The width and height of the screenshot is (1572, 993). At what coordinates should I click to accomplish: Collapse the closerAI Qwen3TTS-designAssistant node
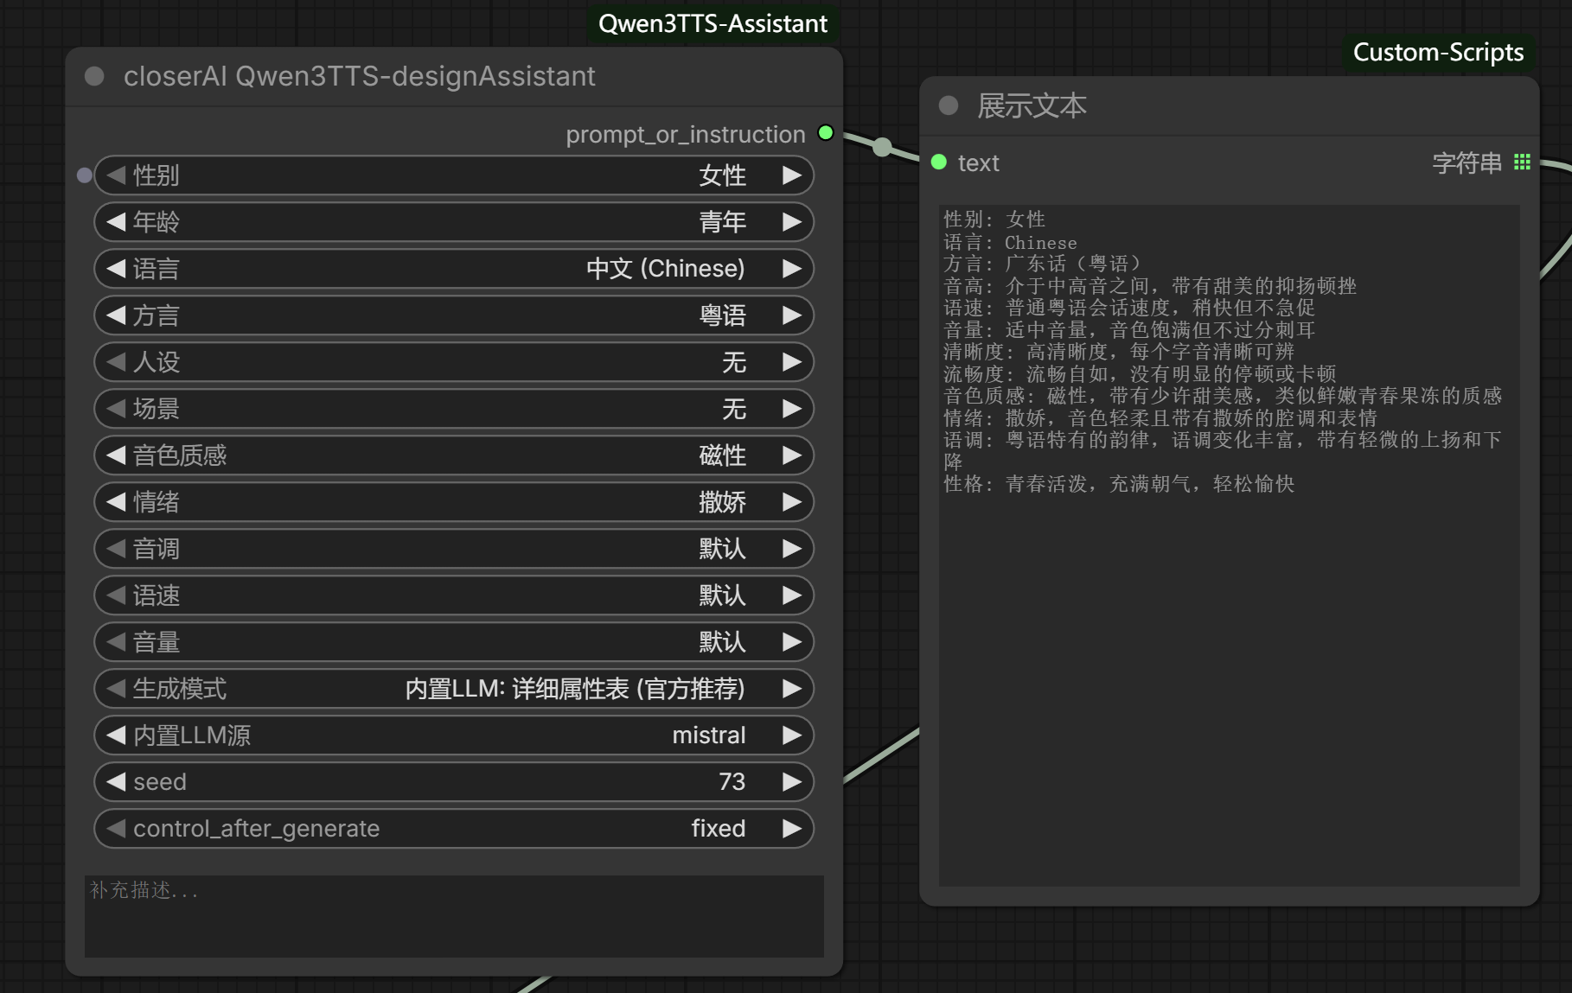pyautogui.click(x=94, y=76)
